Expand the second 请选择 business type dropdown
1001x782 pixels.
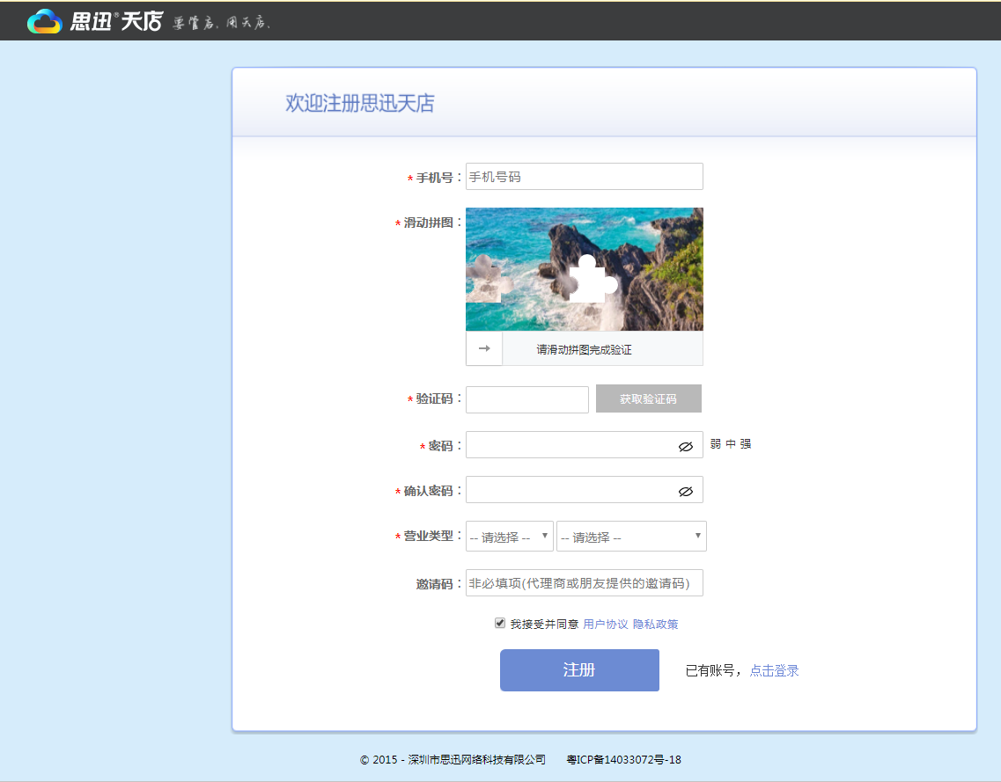click(x=630, y=536)
